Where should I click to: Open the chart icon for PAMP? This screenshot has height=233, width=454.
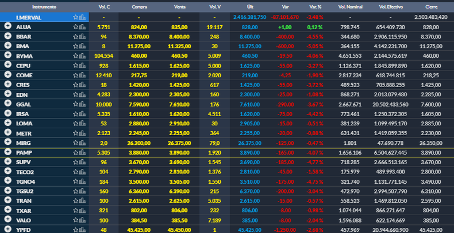pos(83,152)
